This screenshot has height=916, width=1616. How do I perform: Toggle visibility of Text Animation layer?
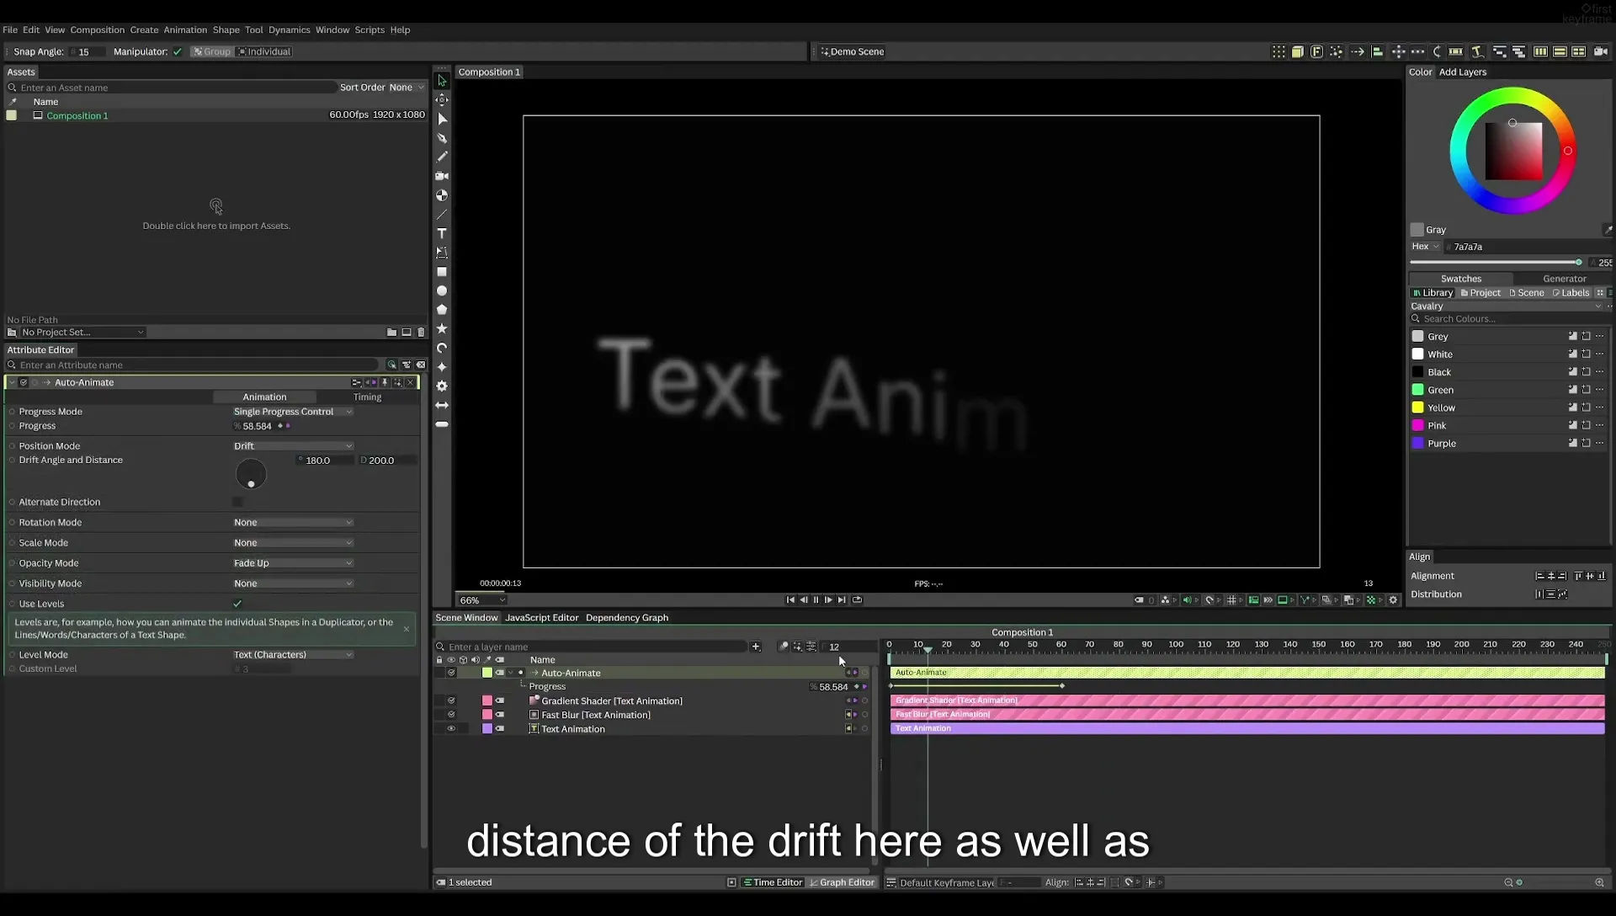pos(451,729)
